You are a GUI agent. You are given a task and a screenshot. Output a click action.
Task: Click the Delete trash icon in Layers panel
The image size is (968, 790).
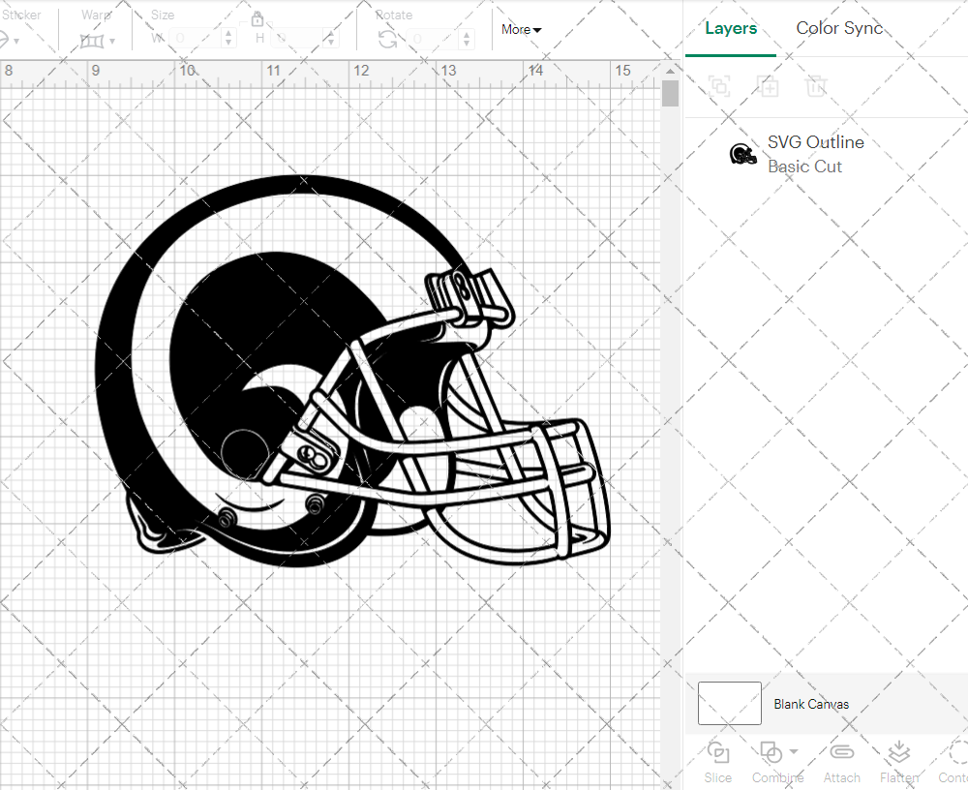point(816,86)
